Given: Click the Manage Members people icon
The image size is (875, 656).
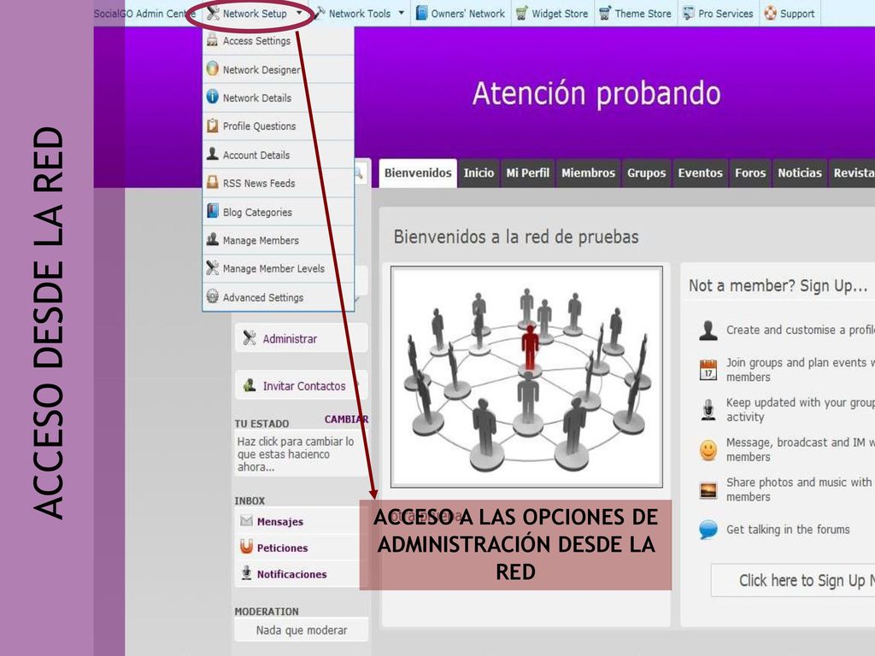Looking at the screenshot, I should pyautogui.click(x=212, y=239).
